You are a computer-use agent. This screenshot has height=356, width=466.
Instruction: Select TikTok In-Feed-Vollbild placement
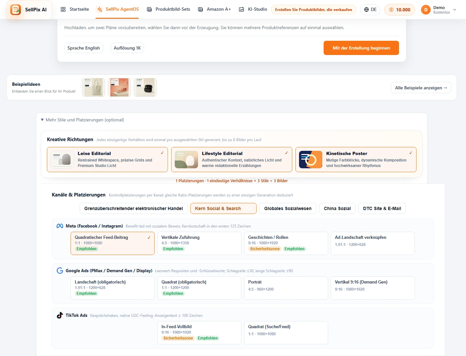point(199,333)
